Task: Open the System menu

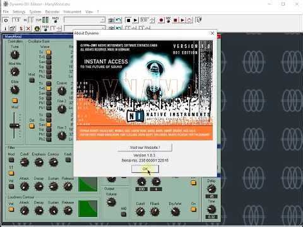Action: (x=35, y=11)
